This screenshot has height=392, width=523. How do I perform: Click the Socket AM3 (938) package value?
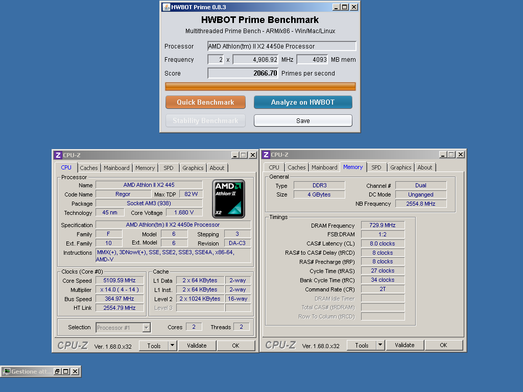149,203
